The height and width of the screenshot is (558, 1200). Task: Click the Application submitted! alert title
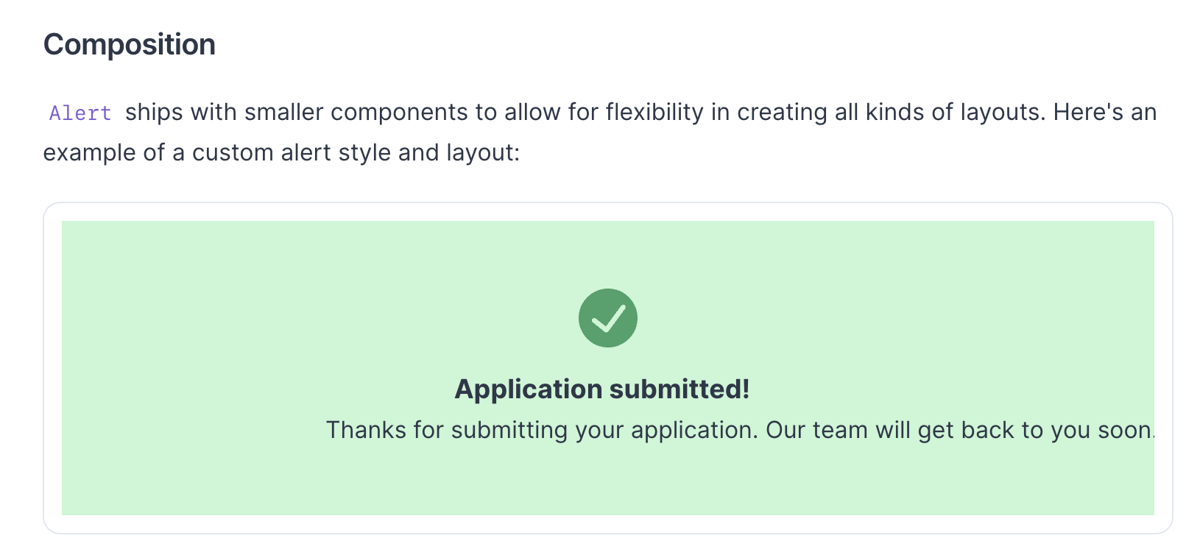tap(601, 389)
